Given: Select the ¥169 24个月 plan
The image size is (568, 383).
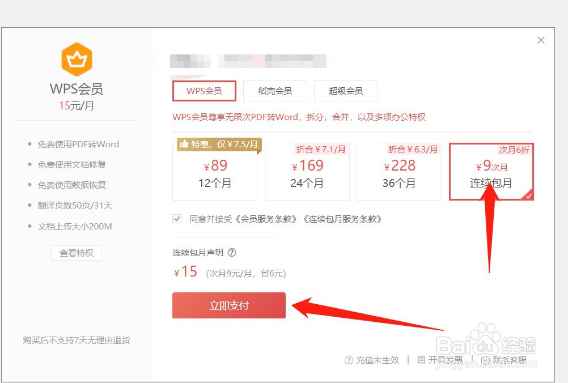Looking at the screenshot, I should (307, 172).
